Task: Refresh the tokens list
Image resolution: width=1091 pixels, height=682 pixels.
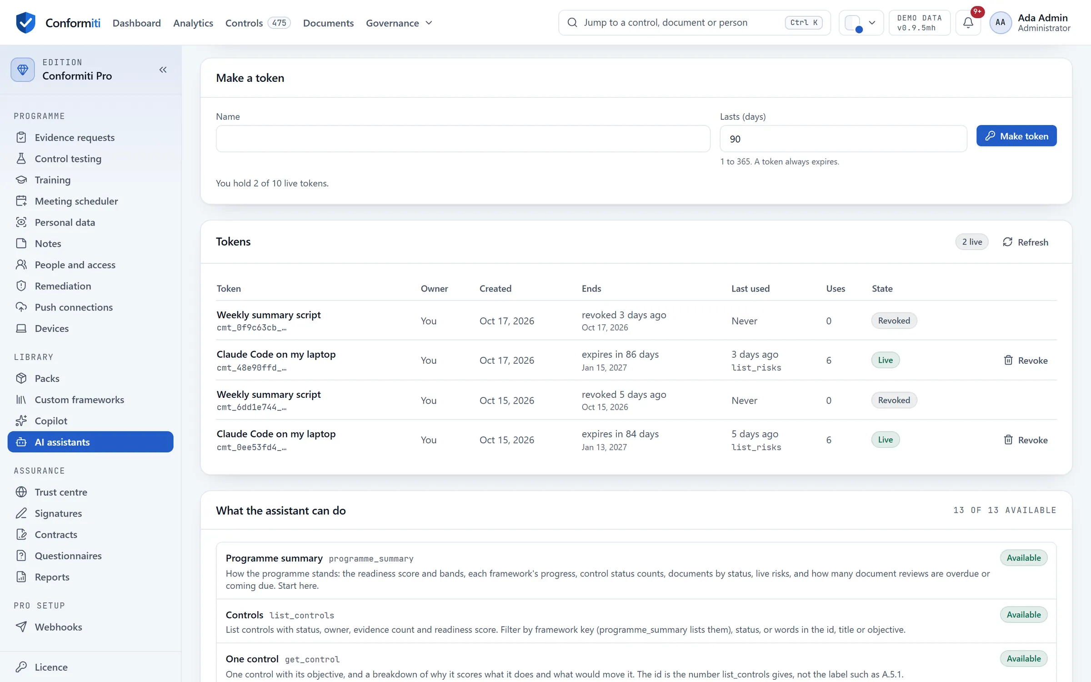Action: pyautogui.click(x=1026, y=242)
